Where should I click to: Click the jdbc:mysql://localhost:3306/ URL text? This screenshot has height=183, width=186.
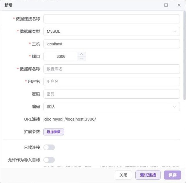tap(69, 119)
